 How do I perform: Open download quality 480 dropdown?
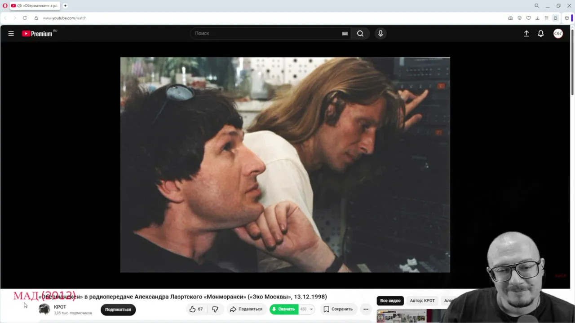coord(307,309)
